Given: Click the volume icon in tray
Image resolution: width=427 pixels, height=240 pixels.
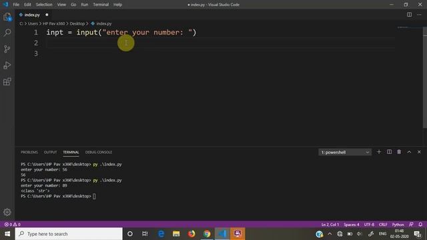Looking at the screenshot, I should point(360,234).
